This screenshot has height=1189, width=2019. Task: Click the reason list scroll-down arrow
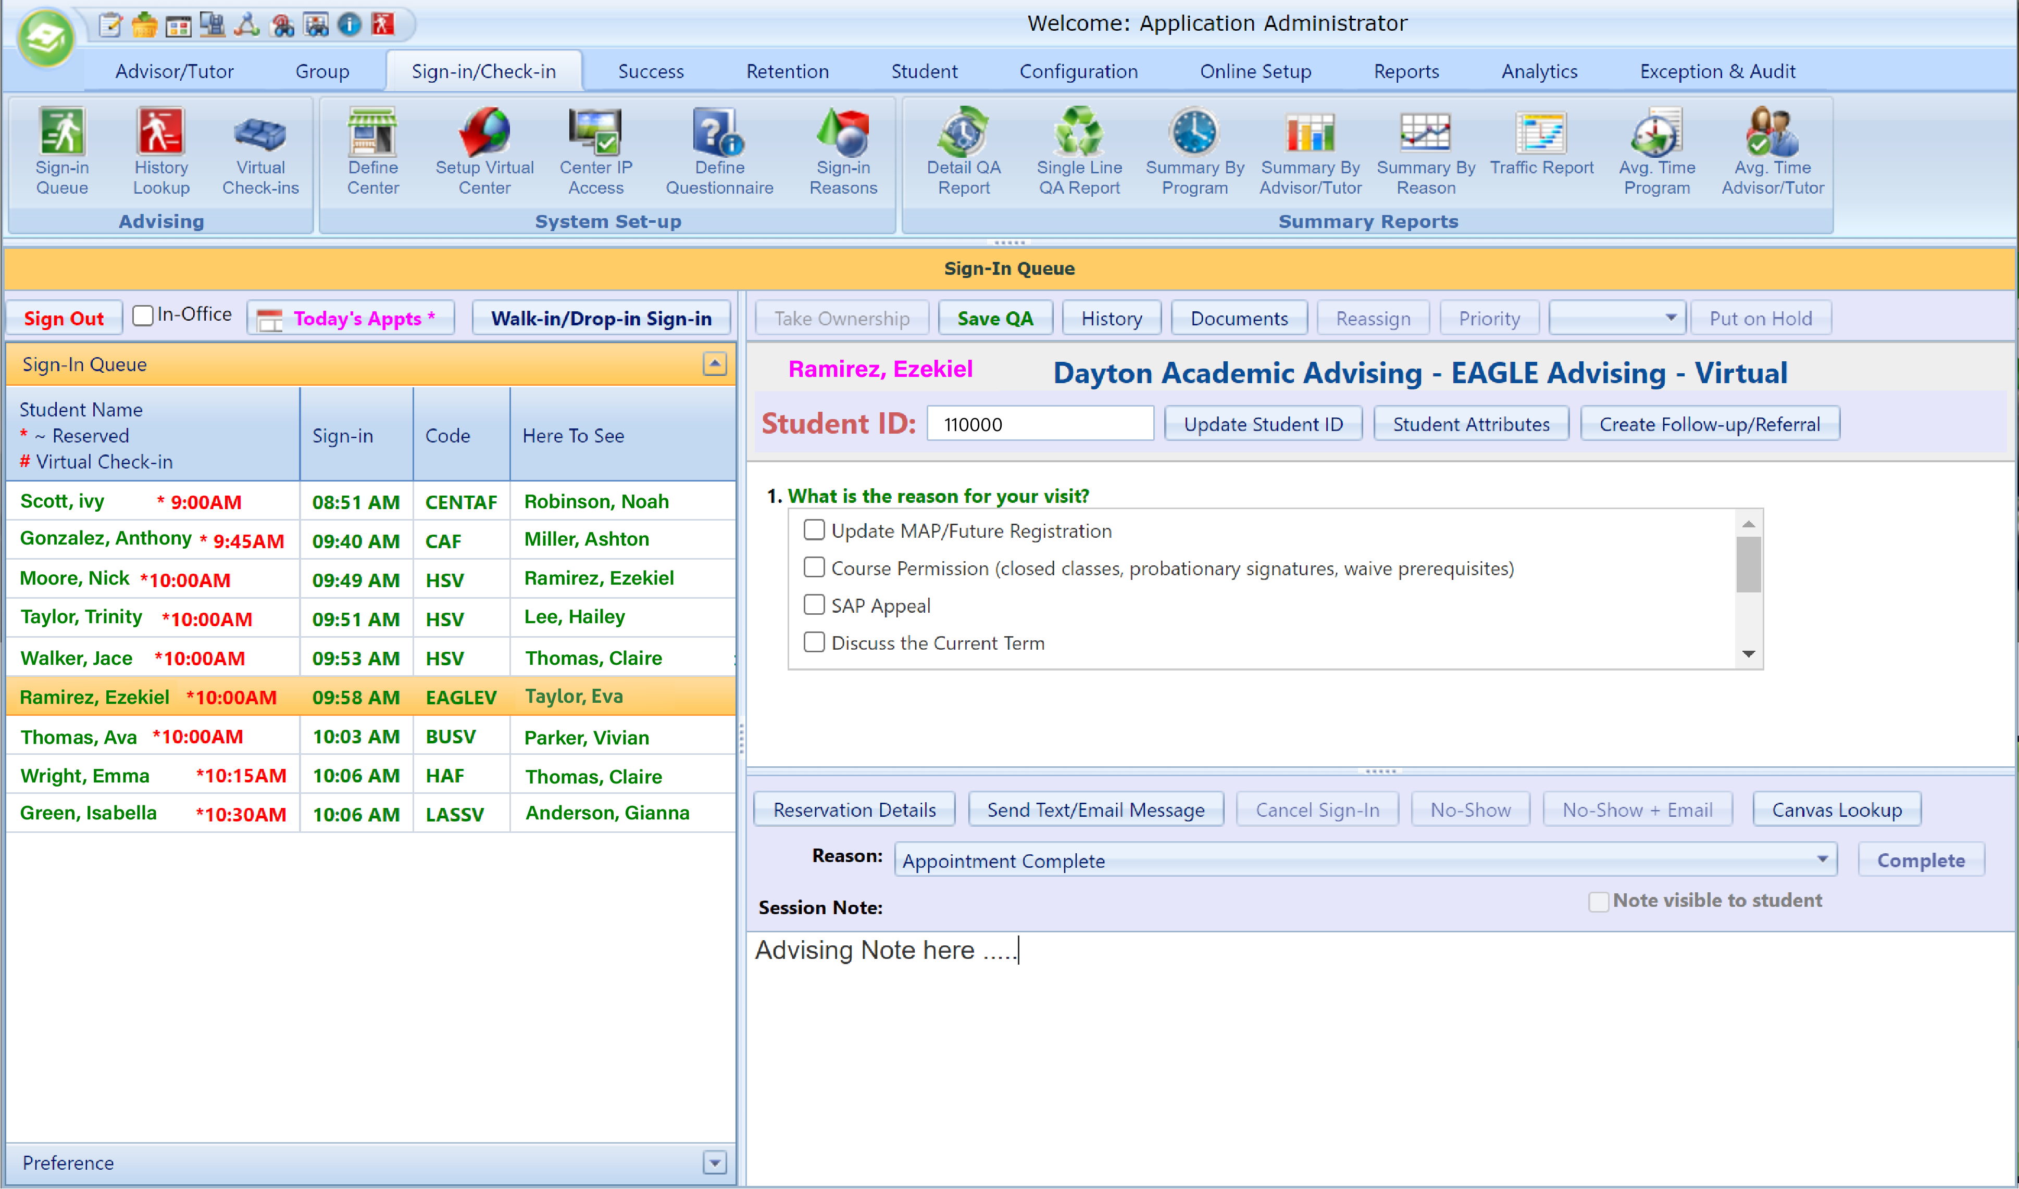(1748, 654)
